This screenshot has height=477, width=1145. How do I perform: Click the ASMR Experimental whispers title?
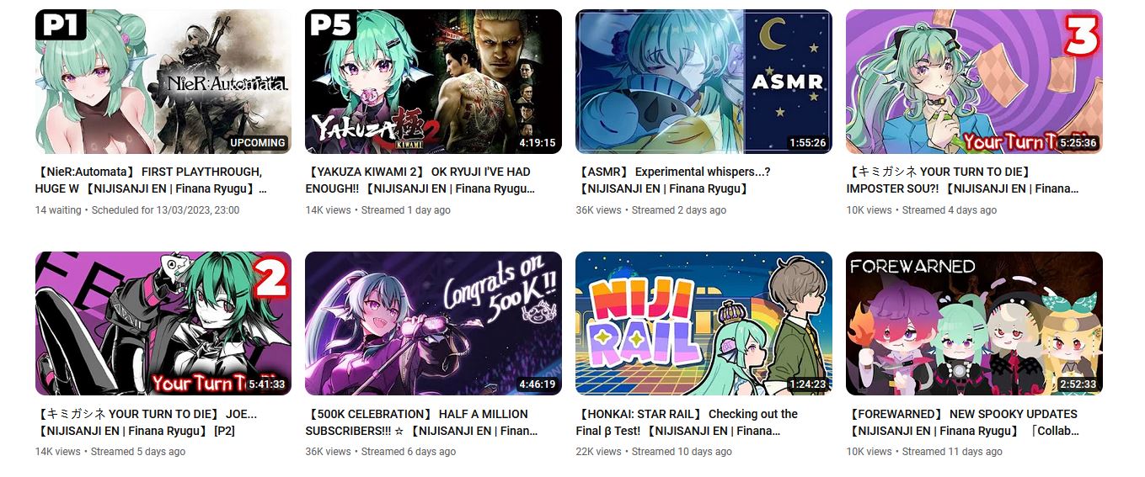673,180
